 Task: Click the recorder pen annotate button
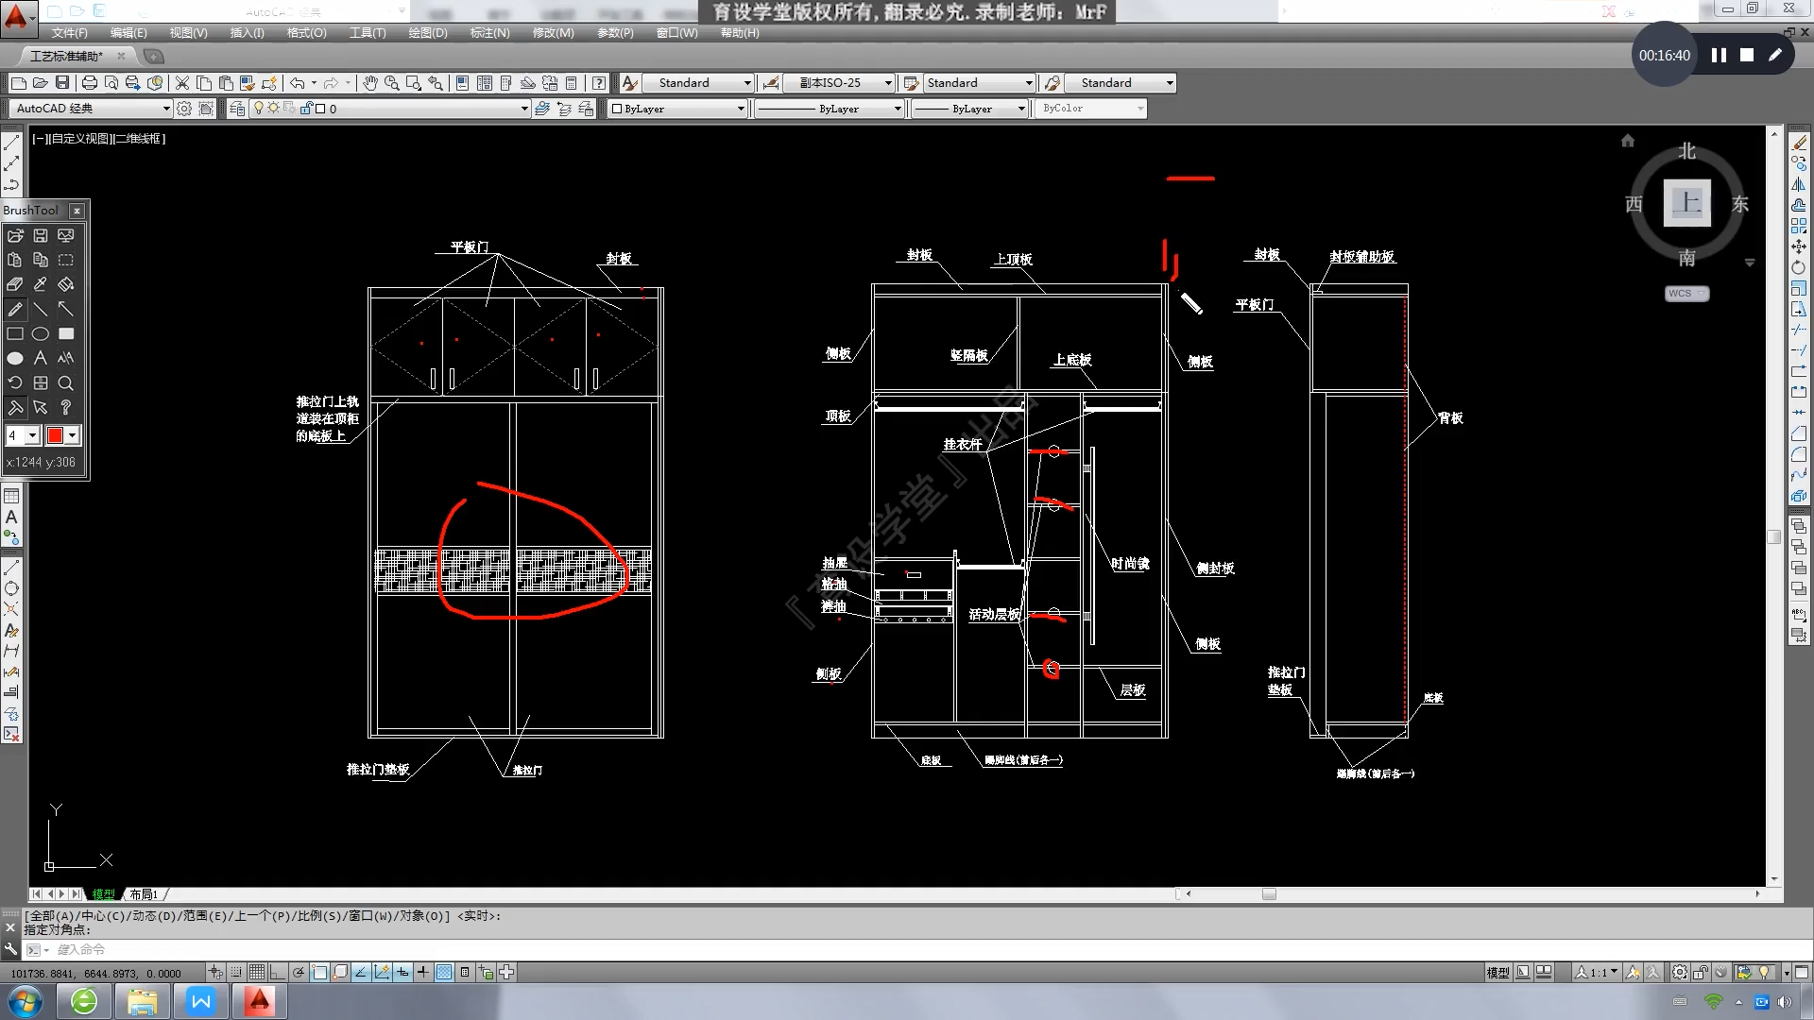click(x=1775, y=56)
